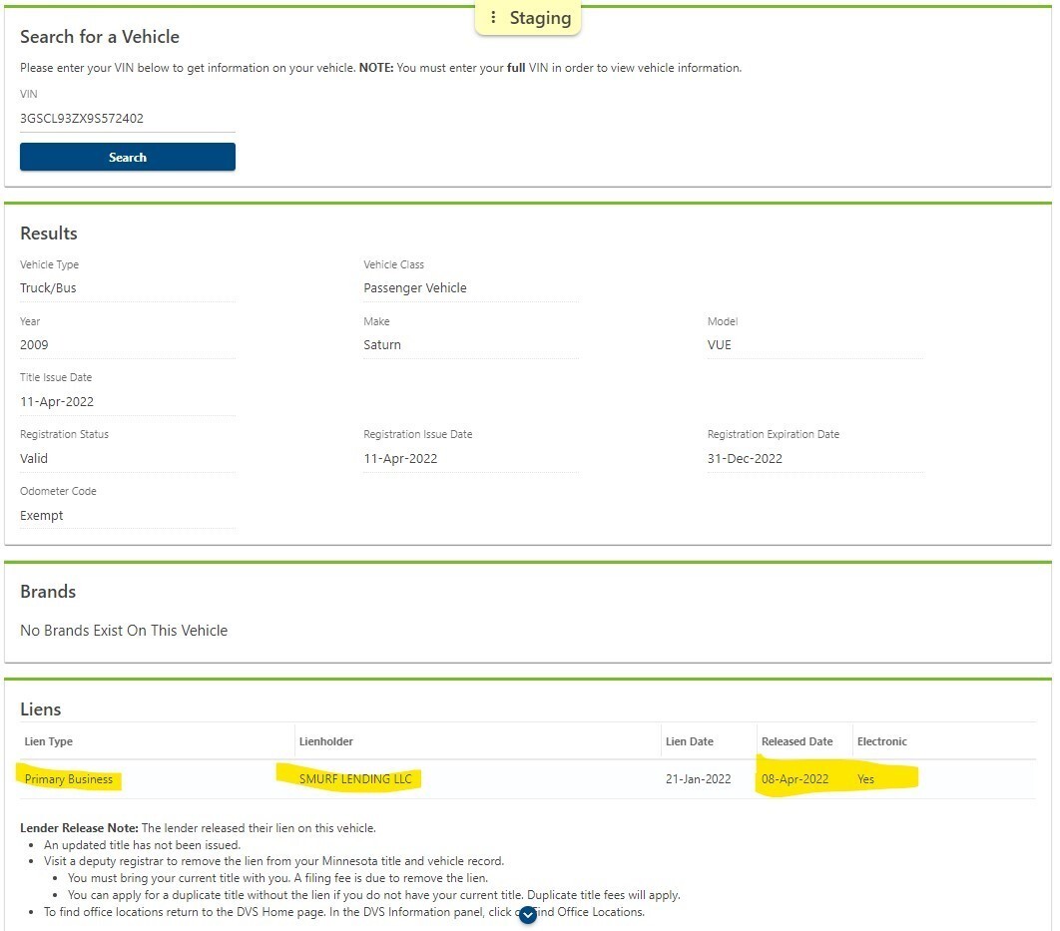Sort liens by Lien Date column header
Viewport: 1060px width, 931px height.
(689, 741)
